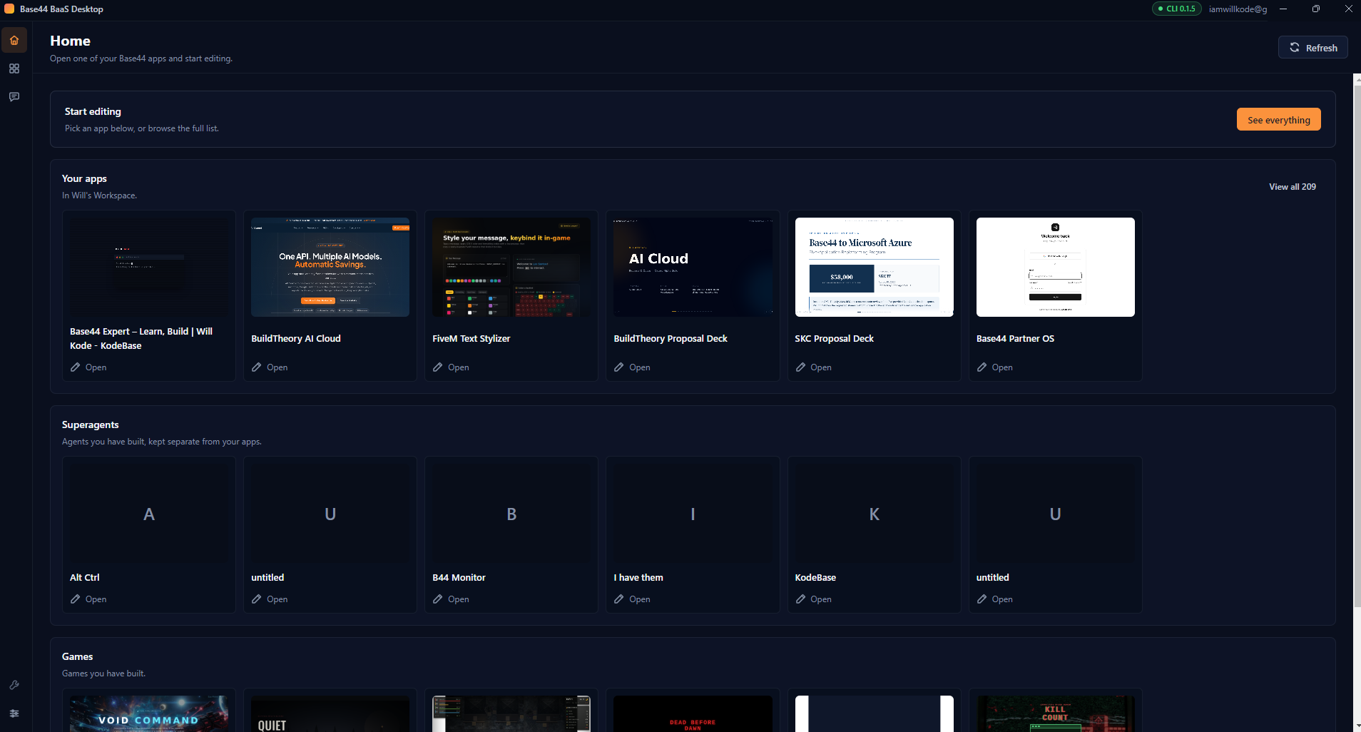The height and width of the screenshot is (732, 1361).
Task: Go to Home via the sidebar house icon
Action: pyautogui.click(x=14, y=40)
